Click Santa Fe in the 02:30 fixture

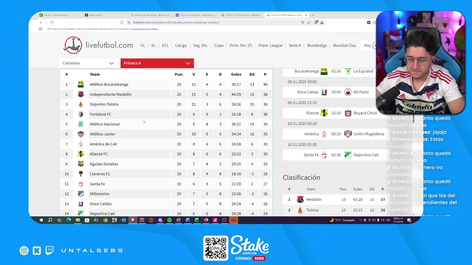pyautogui.click(x=311, y=155)
